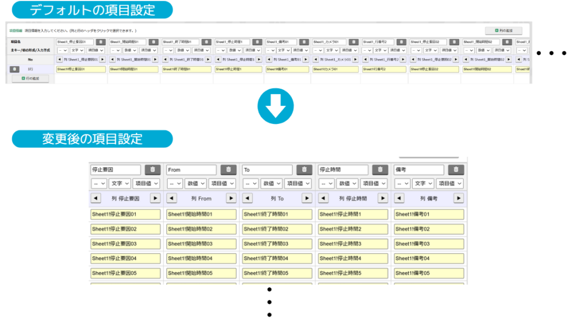Click the Sheet1!終了時間04 cell

tap(277, 258)
